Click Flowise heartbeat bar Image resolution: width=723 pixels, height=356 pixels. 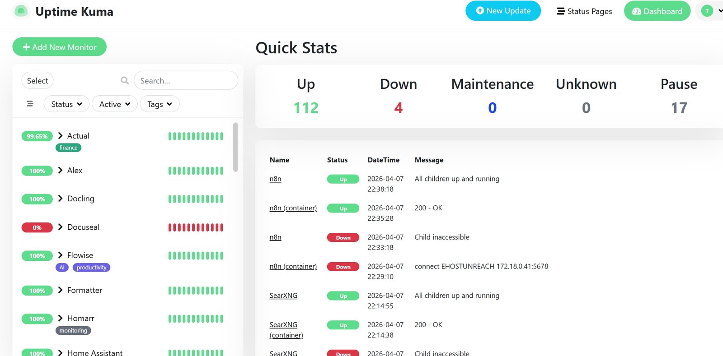(x=196, y=256)
